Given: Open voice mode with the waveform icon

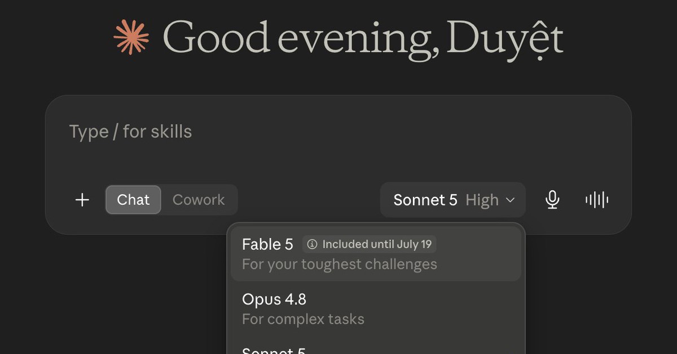Looking at the screenshot, I should (x=597, y=200).
